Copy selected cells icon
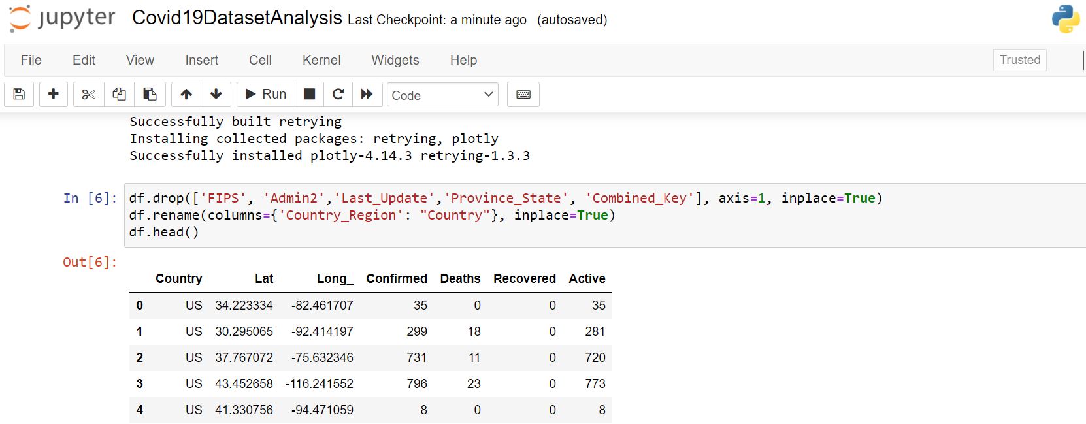Image resolution: width=1086 pixels, height=424 pixels. pos(119,95)
